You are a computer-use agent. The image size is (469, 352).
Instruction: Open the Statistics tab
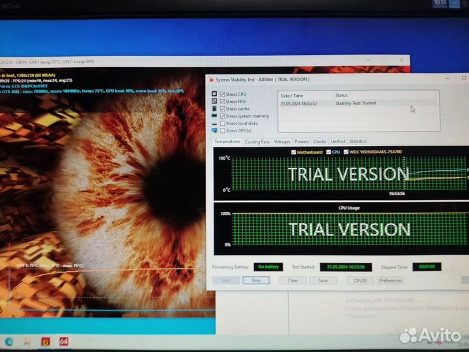point(358,141)
